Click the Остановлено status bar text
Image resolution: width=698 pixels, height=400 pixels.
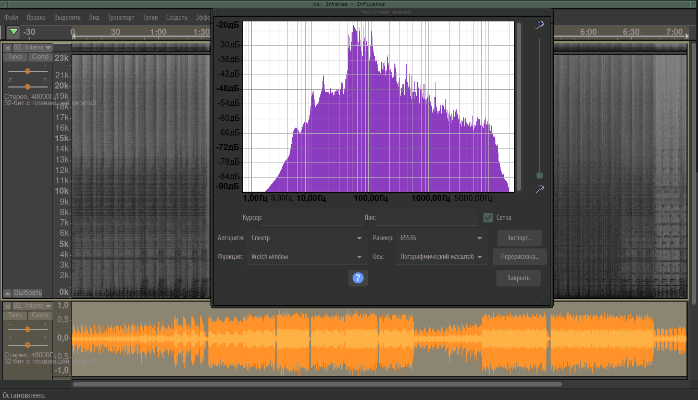[24, 395]
